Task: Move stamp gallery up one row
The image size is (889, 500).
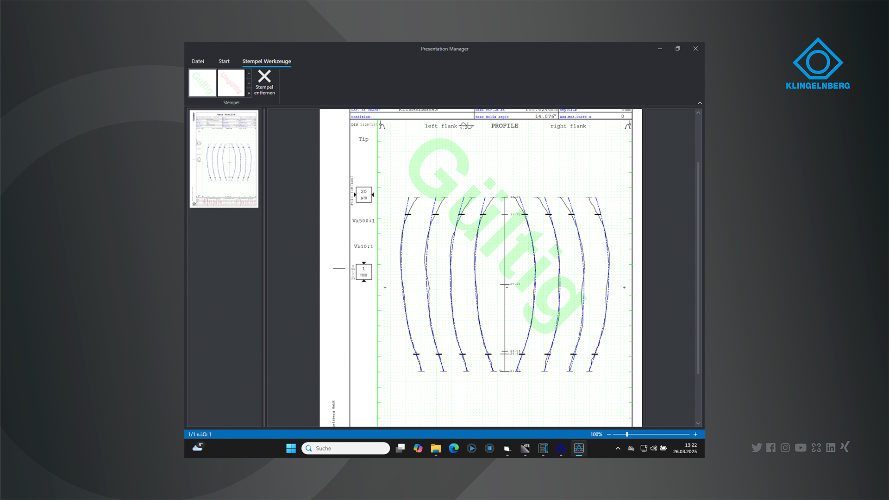Action: click(249, 74)
